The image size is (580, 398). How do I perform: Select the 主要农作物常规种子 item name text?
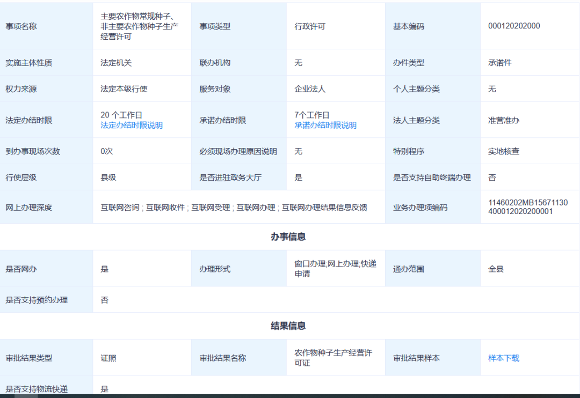(140, 26)
